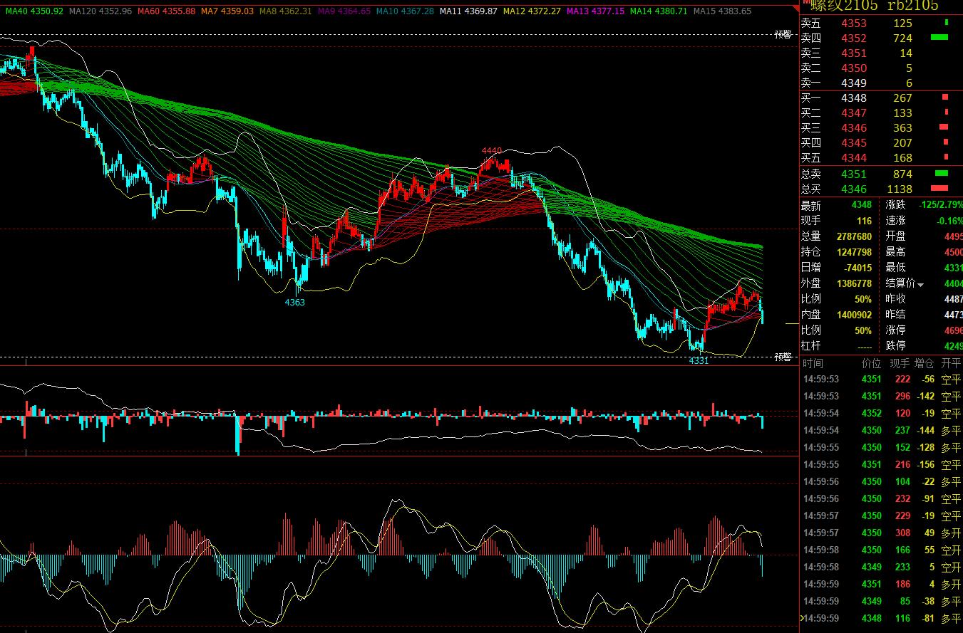The height and width of the screenshot is (633, 963).
Task: Click the 开平 column header
Action: pyautogui.click(x=951, y=363)
